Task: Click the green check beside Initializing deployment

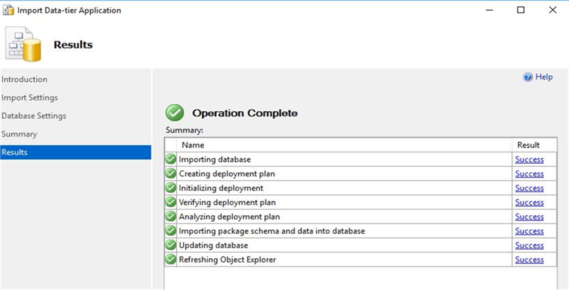Action: point(171,188)
